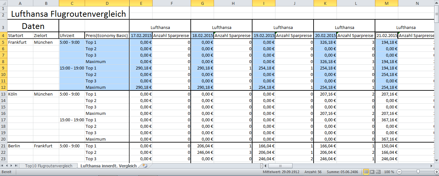This screenshot has width=439, height=176.
Task: Click the Daten heading cell
Action: (x=33, y=26)
